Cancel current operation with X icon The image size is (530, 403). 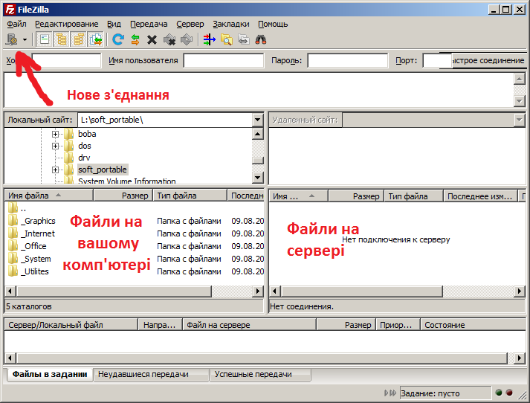(x=152, y=40)
